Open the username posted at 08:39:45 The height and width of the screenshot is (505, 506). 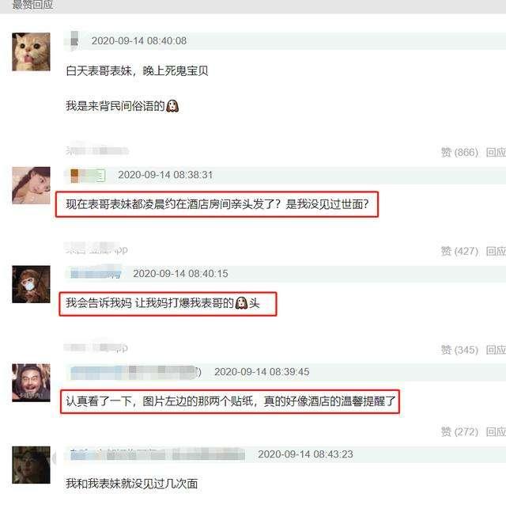pyautogui.click(x=135, y=372)
